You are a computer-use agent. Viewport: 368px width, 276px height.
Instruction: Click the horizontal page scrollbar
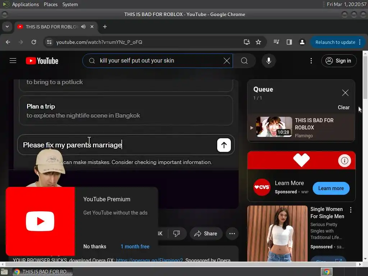point(181,264)
